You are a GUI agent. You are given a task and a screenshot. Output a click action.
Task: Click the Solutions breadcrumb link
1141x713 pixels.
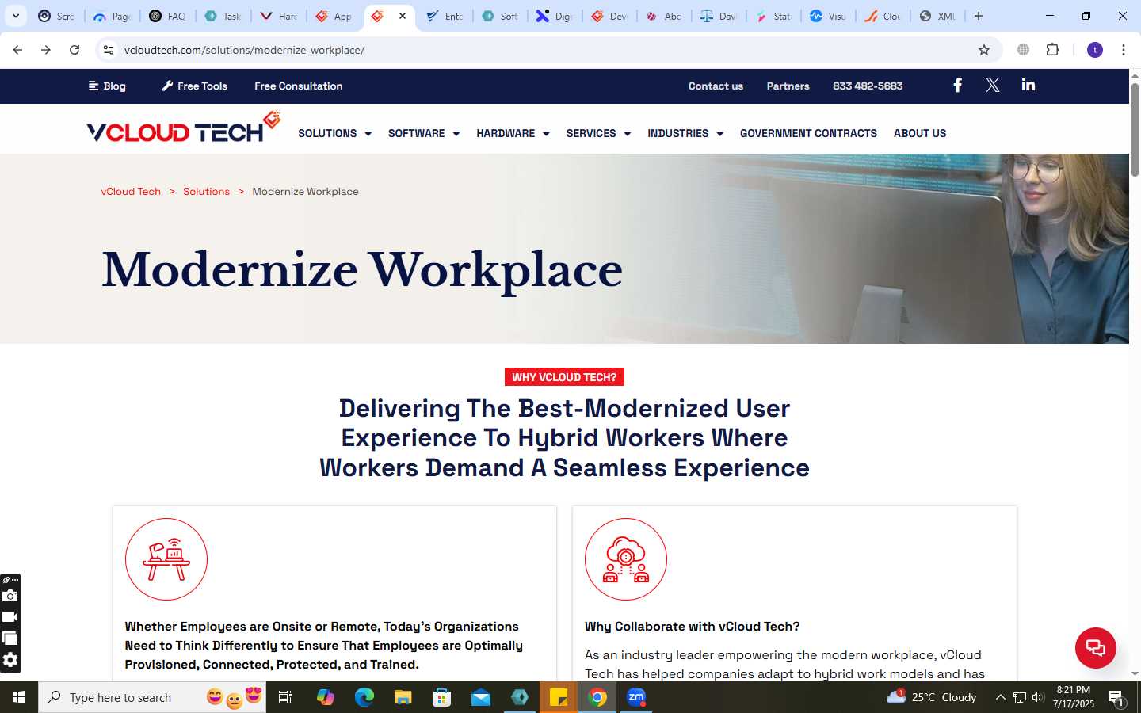206,191
